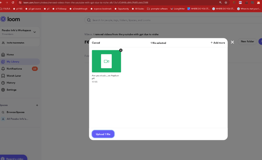This screenshot has height=160, width=262.
Task: Click the History clock icon
Action: [x=3, y=83]
